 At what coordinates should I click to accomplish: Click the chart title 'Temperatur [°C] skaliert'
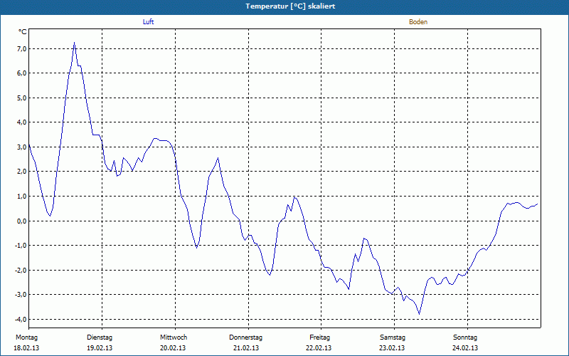coord(290,6)
